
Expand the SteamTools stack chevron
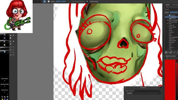(x=4, y=92)
